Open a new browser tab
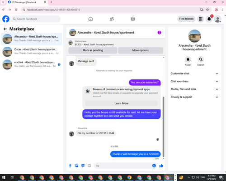This screenshot has height=181, width=226. tap(51, 2)
